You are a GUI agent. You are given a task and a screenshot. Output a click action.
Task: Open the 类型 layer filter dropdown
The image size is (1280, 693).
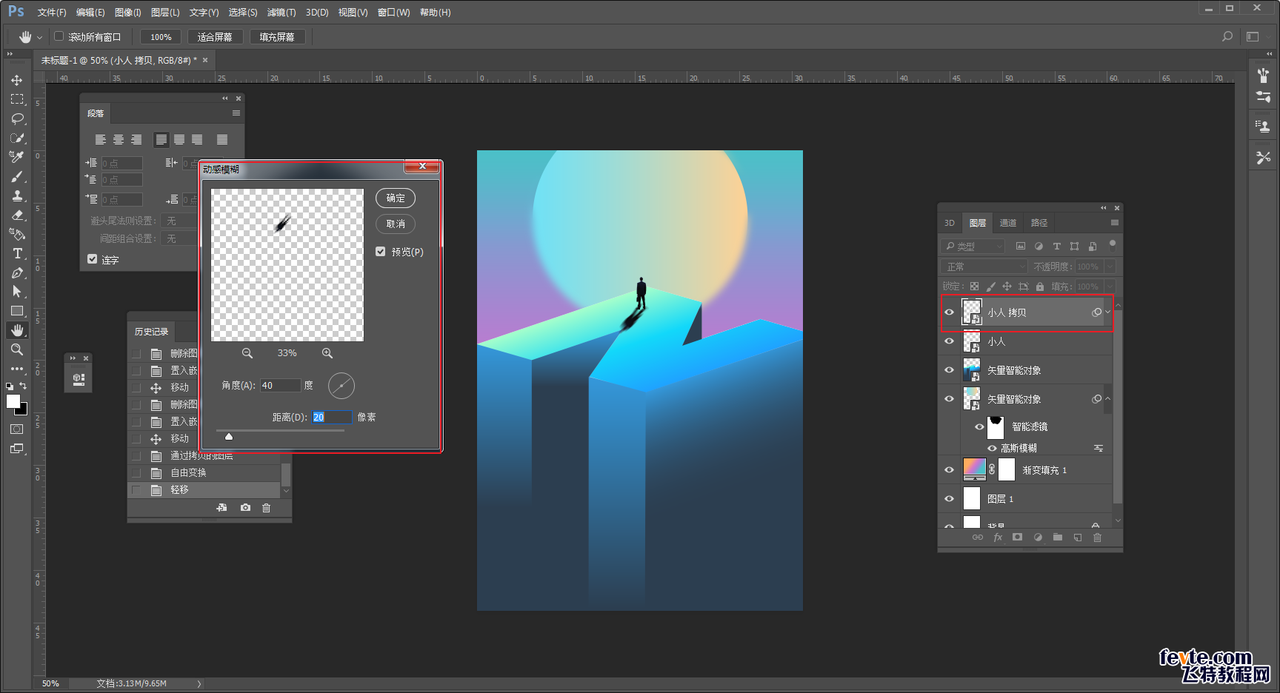click(973, 246)
